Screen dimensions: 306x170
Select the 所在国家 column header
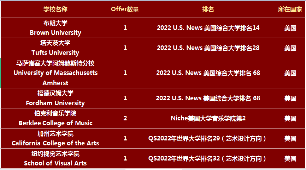[x=290, y=10]
